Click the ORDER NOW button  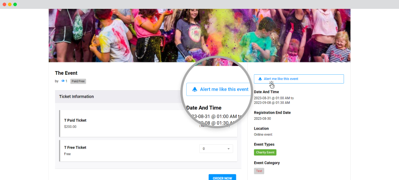(222, 178)
